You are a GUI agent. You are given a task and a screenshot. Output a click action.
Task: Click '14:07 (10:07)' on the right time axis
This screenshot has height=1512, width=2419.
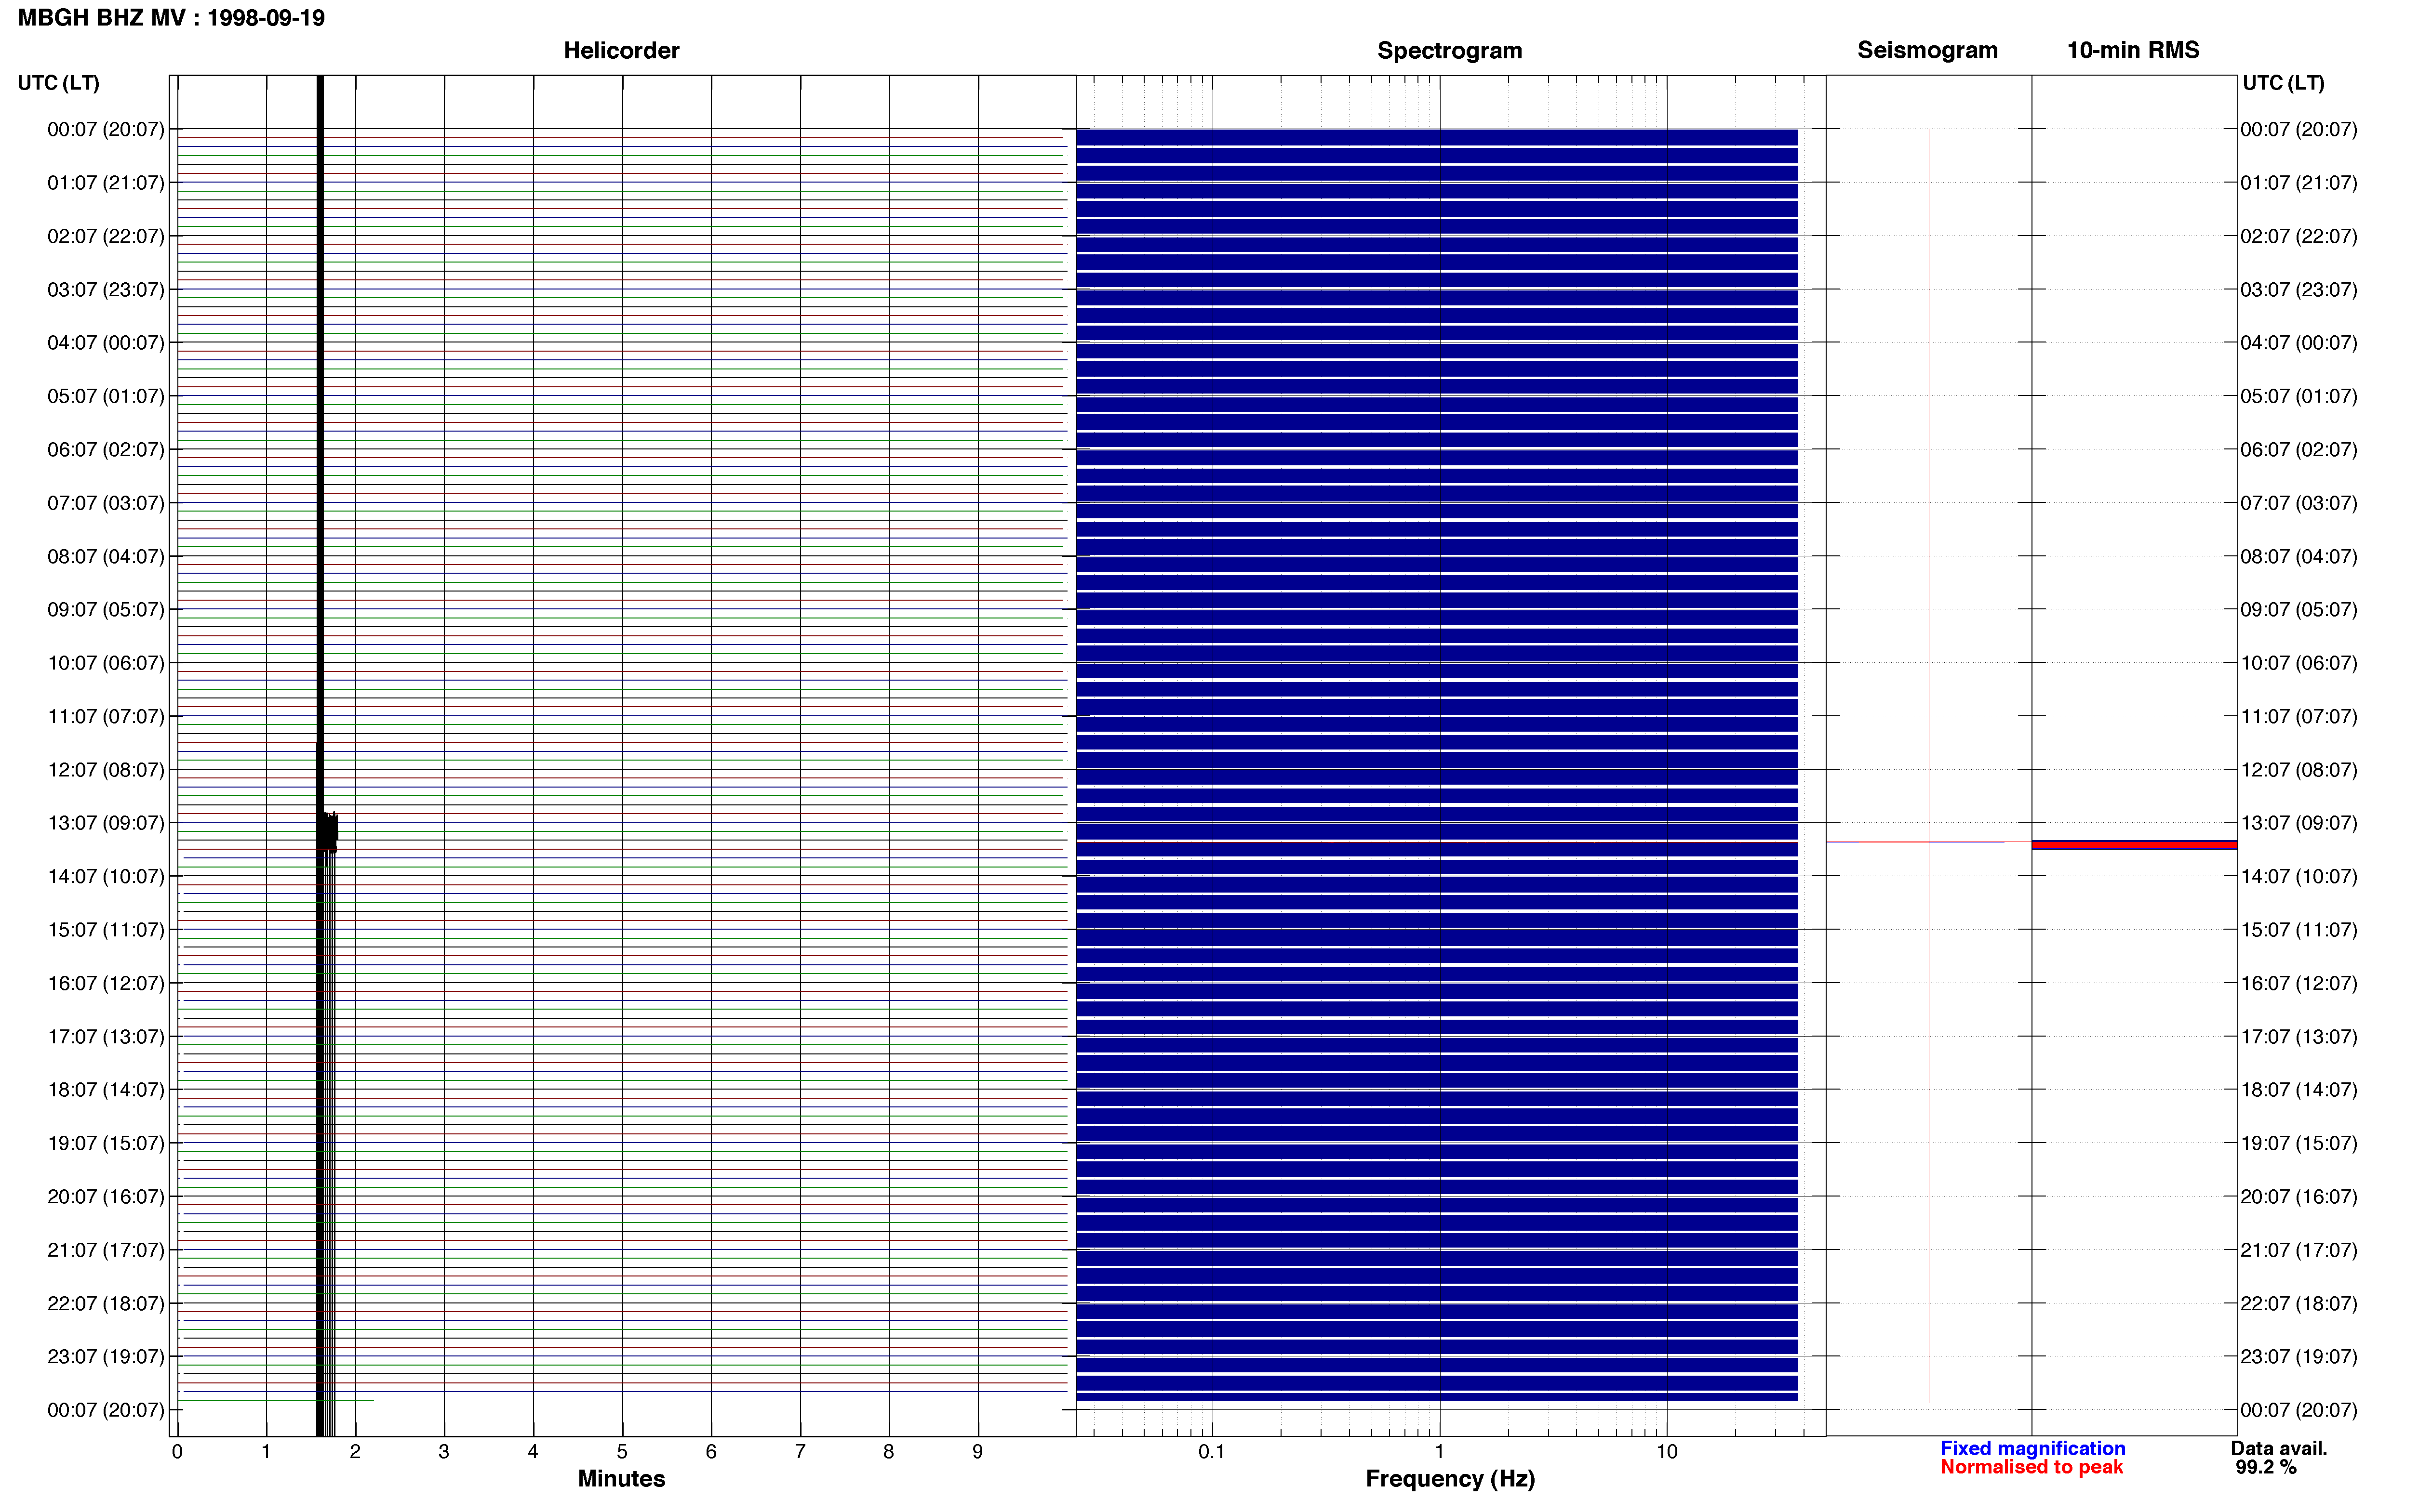coord(2299,877)
